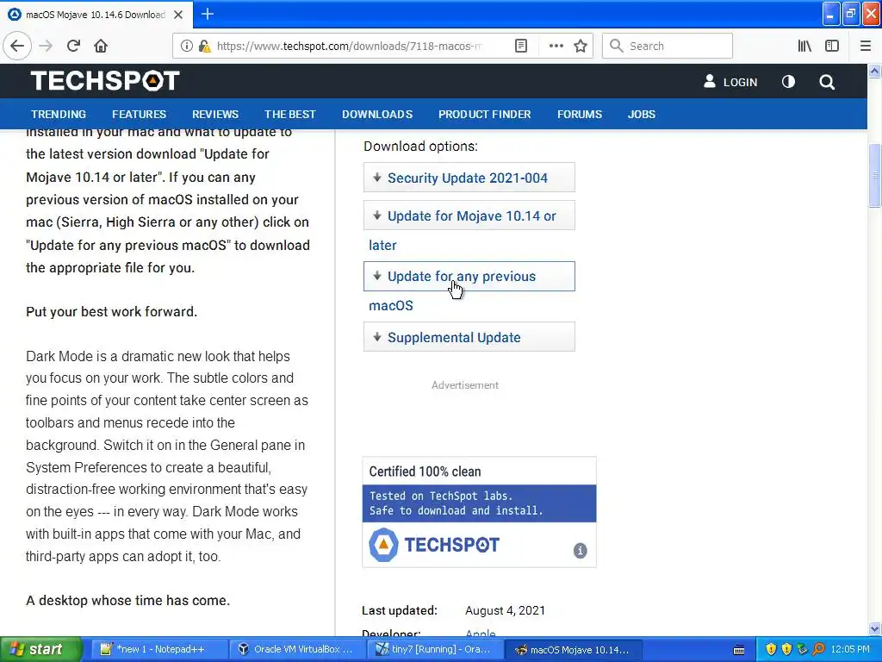This screenshot has width=882, height=662.
Task: Click 'Put your best work forward.' heading
Action: click(x=111, y=311)
